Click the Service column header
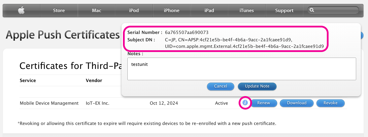 tap(28, 80)
